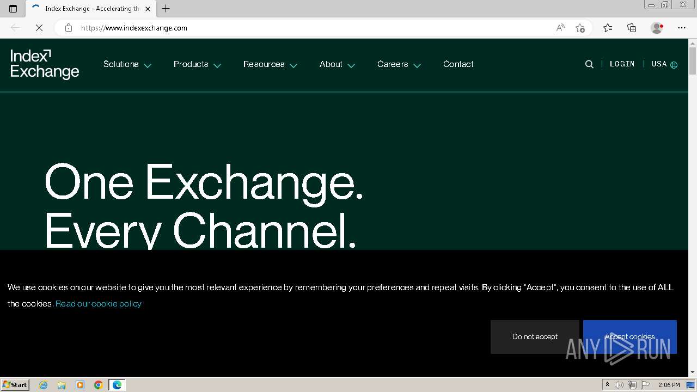Open the tab actions menu icon

(13, 9)
